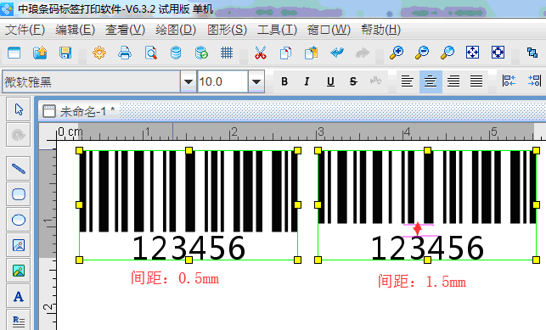Select the right barcode with 1.5mm spacing

point(427,205)
